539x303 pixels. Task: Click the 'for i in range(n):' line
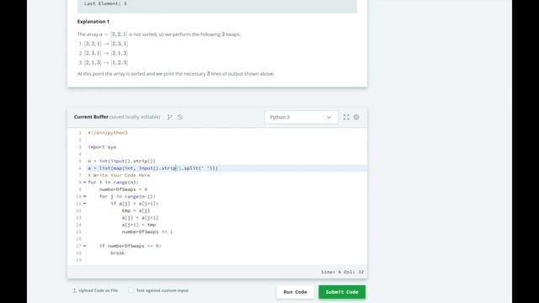113,183
